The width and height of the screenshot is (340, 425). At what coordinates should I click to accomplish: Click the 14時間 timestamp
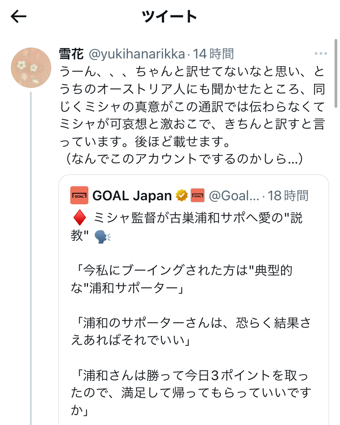[213, 54]
